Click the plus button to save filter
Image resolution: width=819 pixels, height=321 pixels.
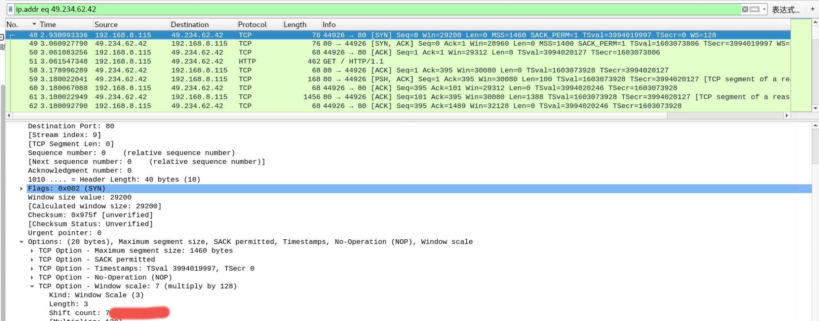812,9
